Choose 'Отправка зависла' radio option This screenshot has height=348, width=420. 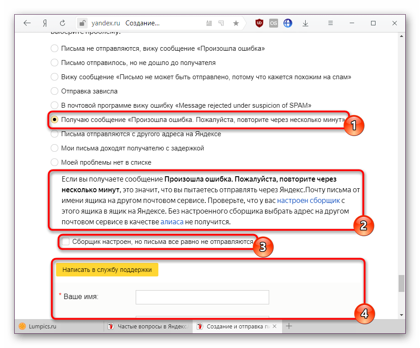54,91
